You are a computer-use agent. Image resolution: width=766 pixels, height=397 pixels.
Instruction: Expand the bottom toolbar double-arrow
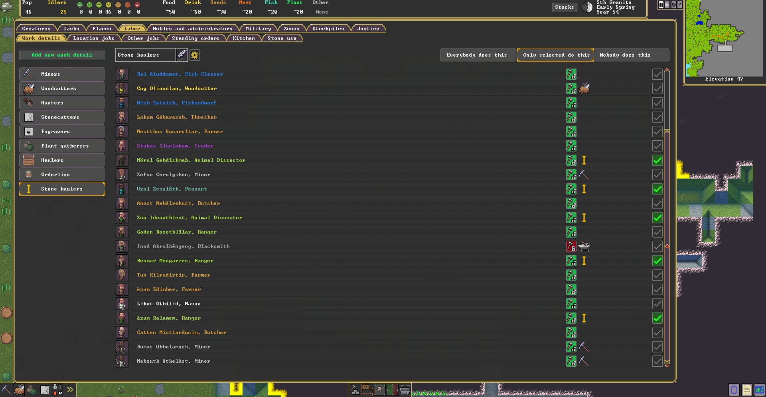[x=70, y=390]
